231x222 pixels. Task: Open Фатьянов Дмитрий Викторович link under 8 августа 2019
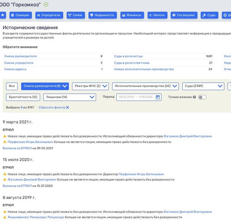tap(188, 212)
